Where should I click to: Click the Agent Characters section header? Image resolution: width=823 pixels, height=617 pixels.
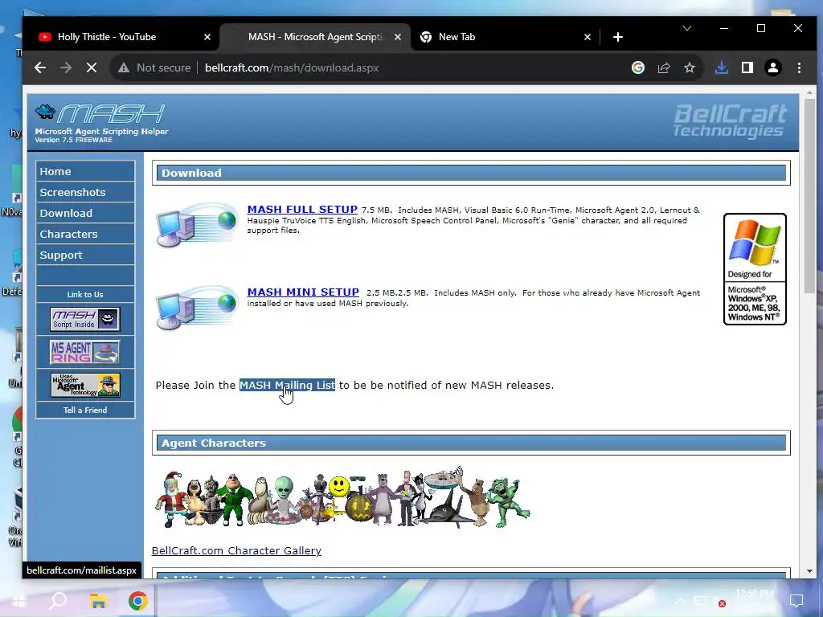471,443
